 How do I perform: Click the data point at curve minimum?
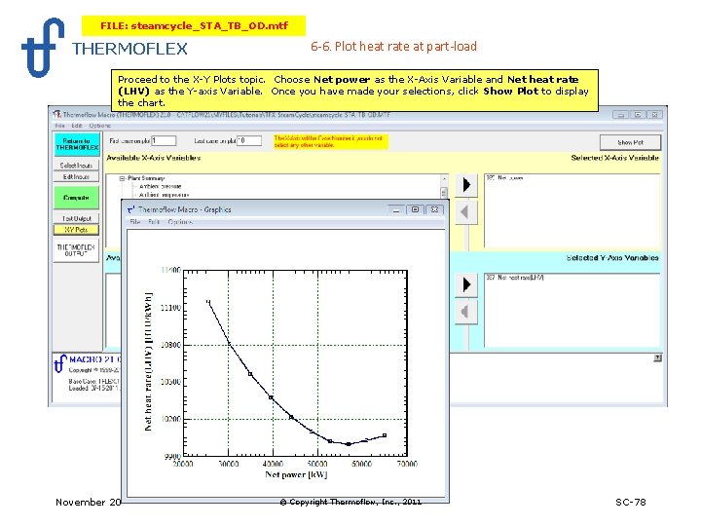(349, 444)
